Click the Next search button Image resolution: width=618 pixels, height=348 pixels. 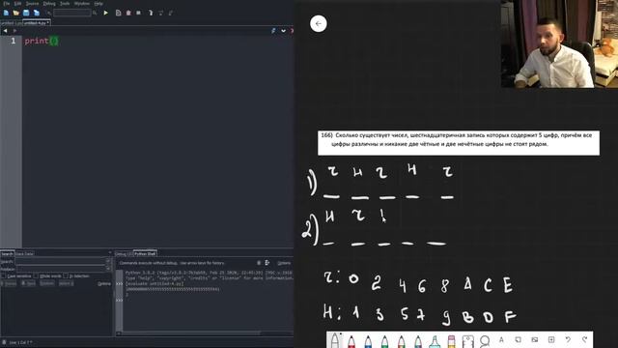pyautogui.click(x=28, y=283)
